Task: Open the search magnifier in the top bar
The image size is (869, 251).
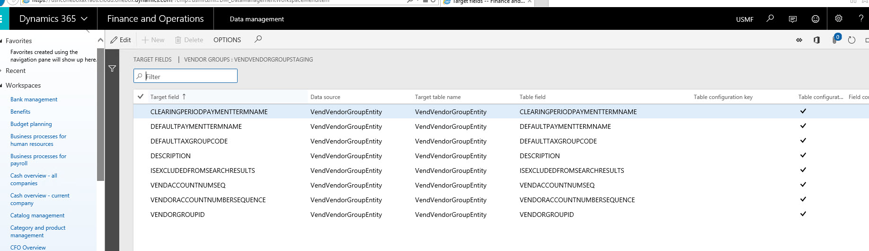Action: [770, 18]
